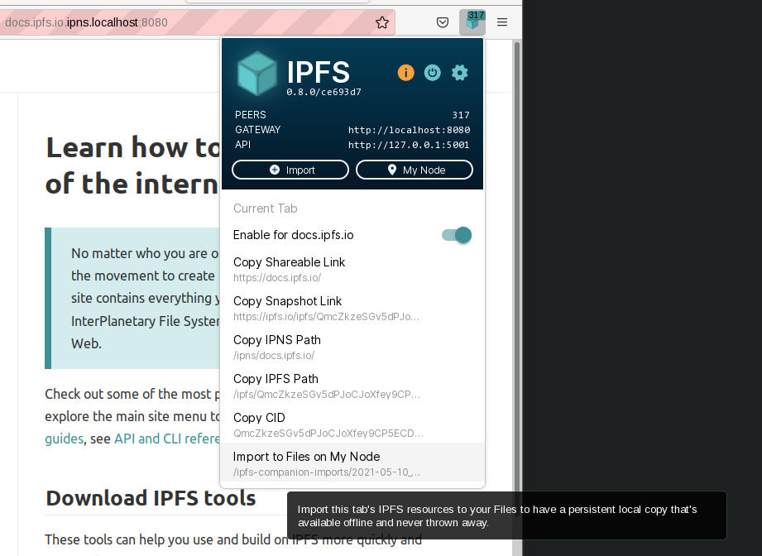Click the peers count 317 in popup
The height and width of the screenshot is (556, 762).
click(x=461, y=115)
